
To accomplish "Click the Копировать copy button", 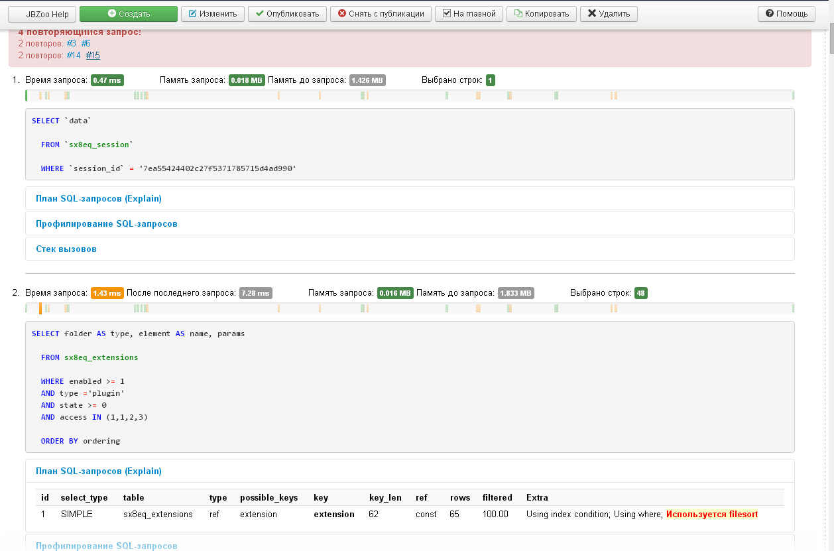I will (541, 14).
